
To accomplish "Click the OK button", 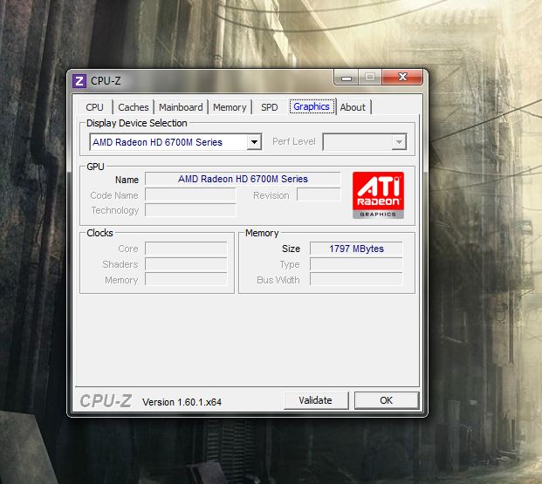I will tap(387, 400).
